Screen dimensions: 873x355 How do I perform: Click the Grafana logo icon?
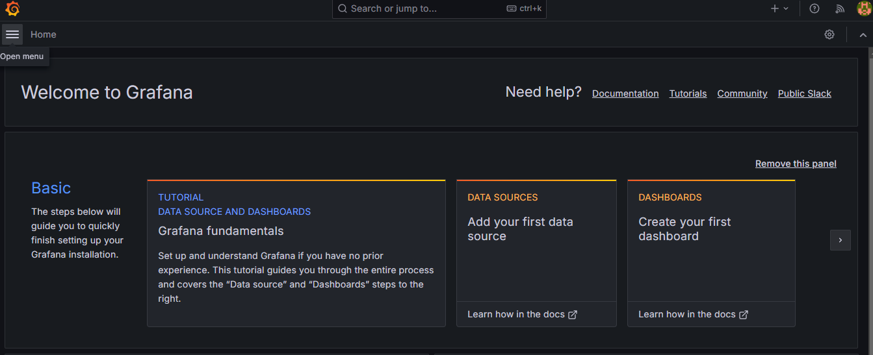coord(12,9)
